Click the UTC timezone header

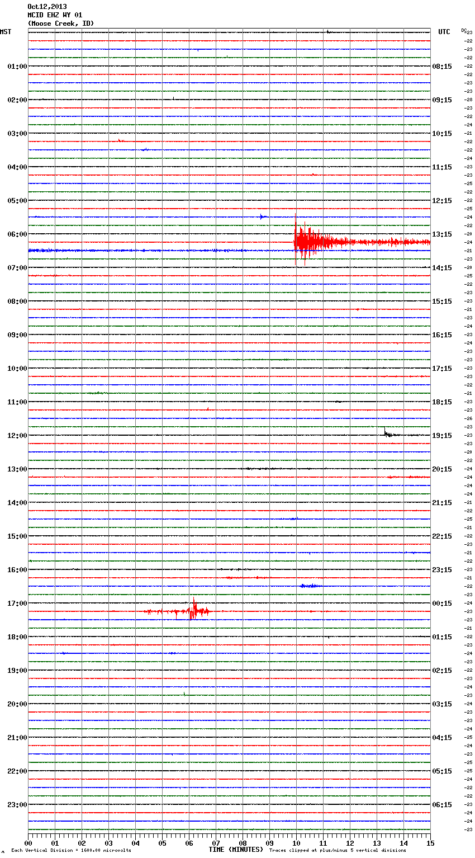[x=444, y=32]
